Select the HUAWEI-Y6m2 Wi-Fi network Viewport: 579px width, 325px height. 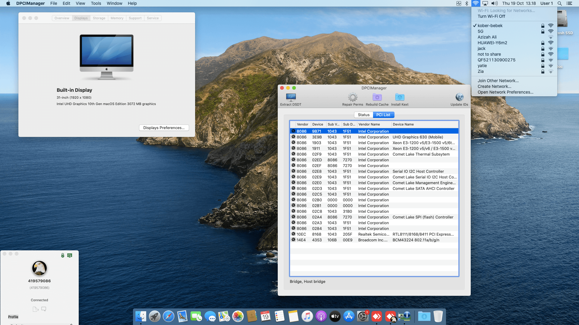click(x=514, y=43)
